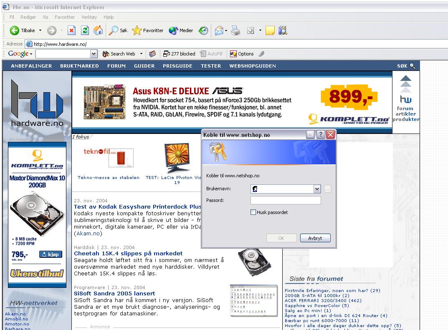Viewport: 448px width, 330px height.
Task: Open the Vis menu
Action: point(46,17)
